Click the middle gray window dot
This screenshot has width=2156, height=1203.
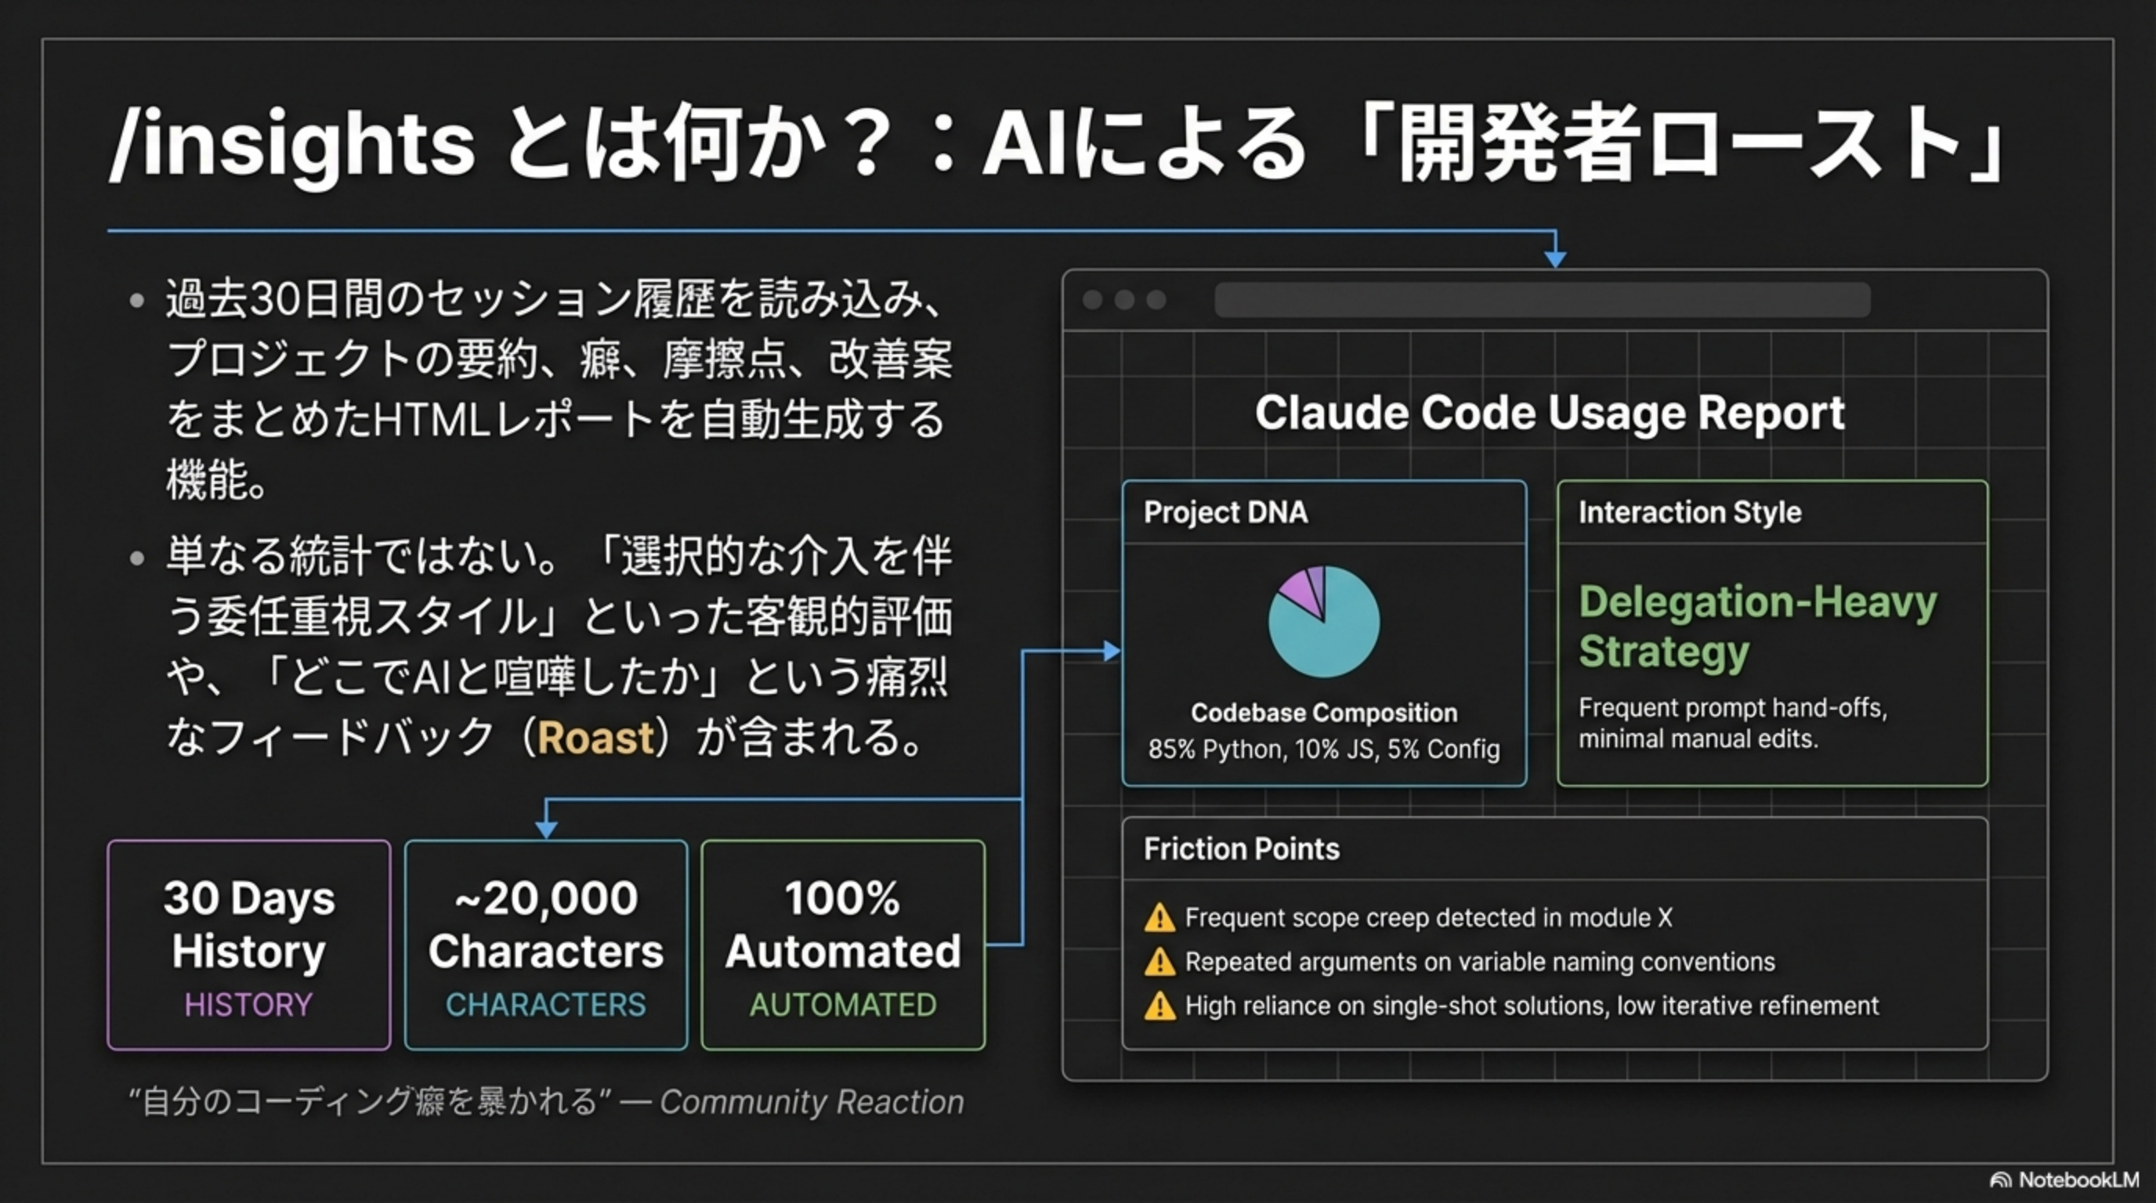pyautogui.click(x=1124, y=299)
